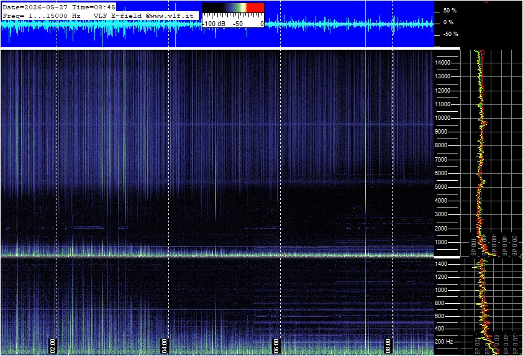
Task: Click the '0 %' amplitude axis label
Action: pos(448,22)
